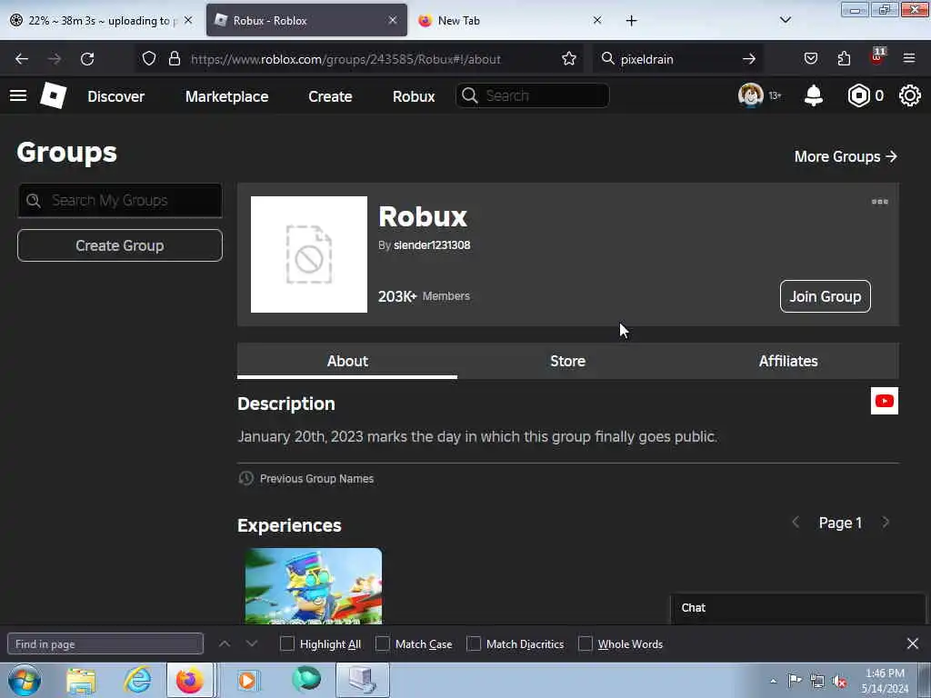931x698 pixels.
Task: Click the muted volume tray icon
Action: click(839, 682)
